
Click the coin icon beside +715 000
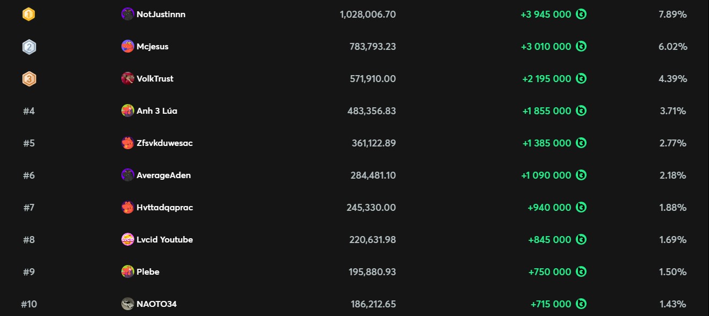(x=581, y=304)
